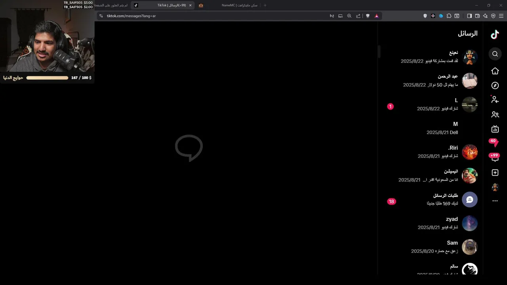View site information icon beside URL
The width and height of the screenshot is (507, 285).
(x=101, y=16)
